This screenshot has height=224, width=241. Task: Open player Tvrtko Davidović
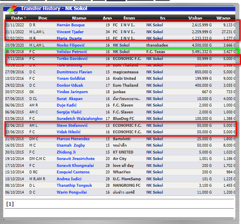pyautogui.click(x=72, y=59)
